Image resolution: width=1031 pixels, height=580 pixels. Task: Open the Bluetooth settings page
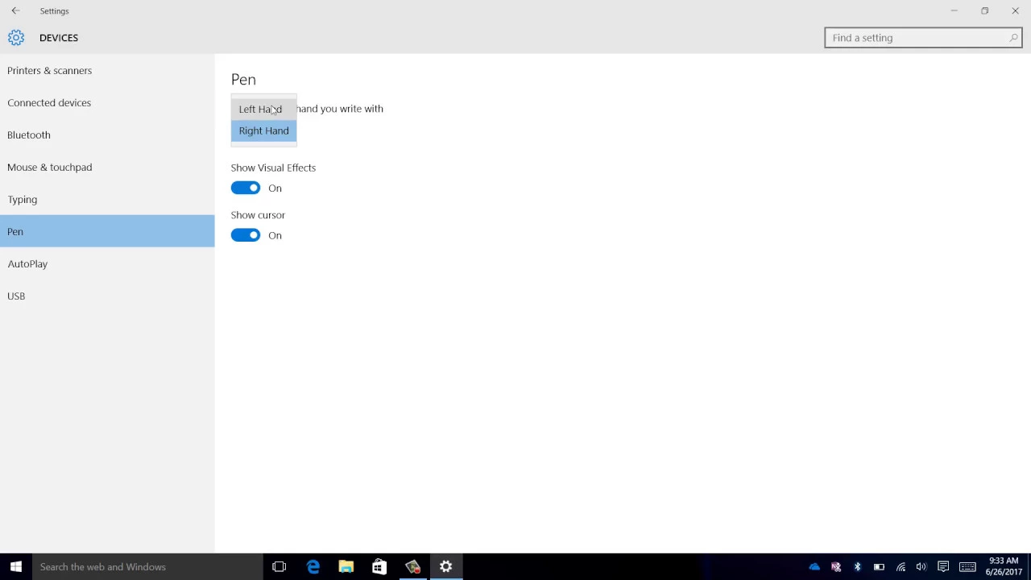107,135
